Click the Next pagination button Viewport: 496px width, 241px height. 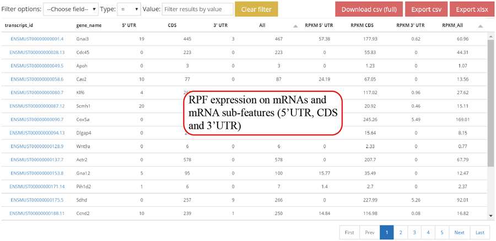(x=459, y=232)
